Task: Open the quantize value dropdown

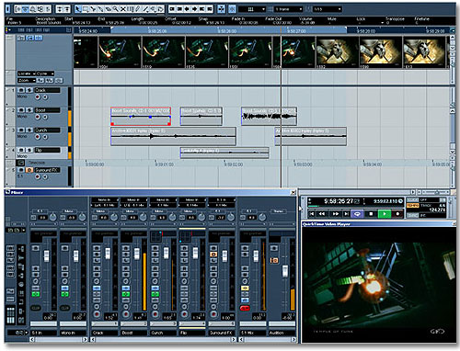Action: (x=327, y=9)
